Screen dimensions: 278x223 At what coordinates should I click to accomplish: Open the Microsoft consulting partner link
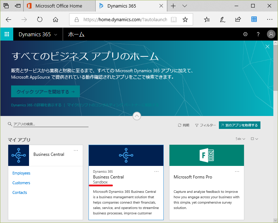[x=113, y=105]
